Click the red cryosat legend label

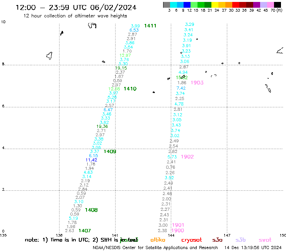(x=192, y=240)
